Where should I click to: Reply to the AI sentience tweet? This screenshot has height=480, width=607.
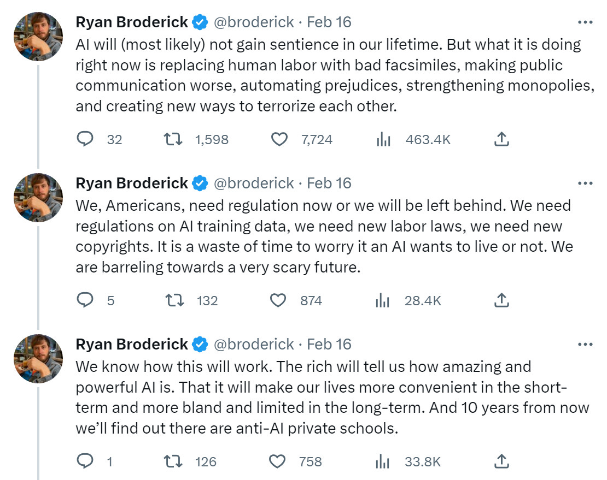85,140
